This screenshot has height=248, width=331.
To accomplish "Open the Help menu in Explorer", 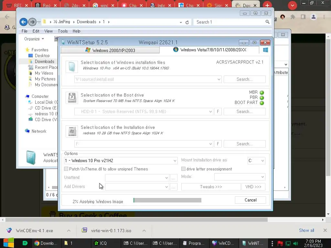I will 76,31.
